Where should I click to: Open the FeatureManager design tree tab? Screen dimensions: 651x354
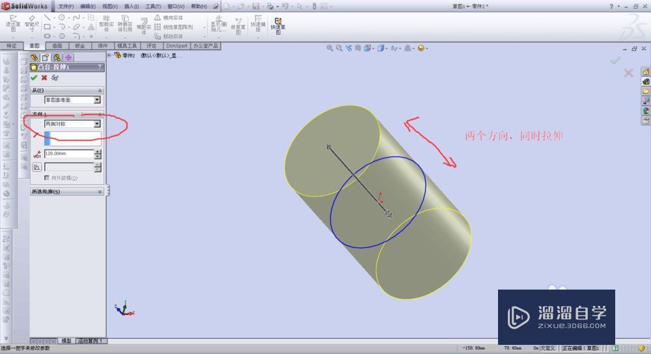[x=35, y=57]
